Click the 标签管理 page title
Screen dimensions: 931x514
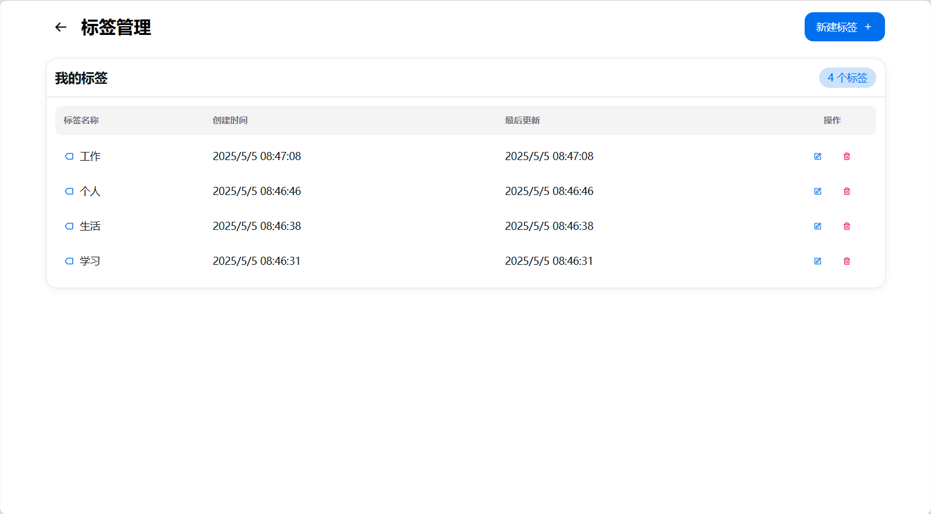point(116,27)
